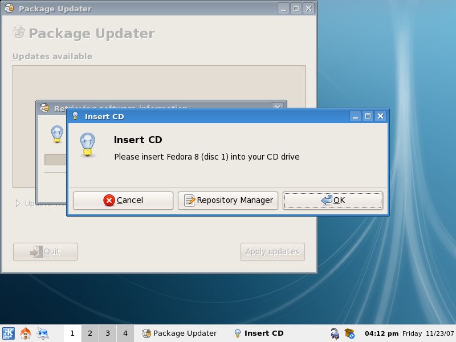The image size is (456, 342).
Task: Close the Retrieving software information dialog
Action: (x=278, y=107)
